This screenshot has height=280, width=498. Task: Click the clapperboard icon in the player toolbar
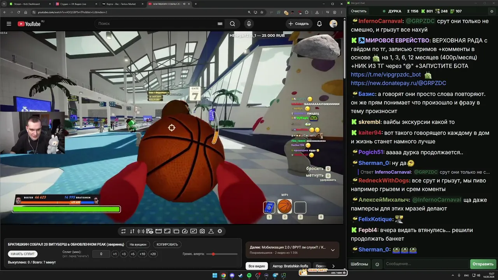pyautogui.click(x=158, y=231)
